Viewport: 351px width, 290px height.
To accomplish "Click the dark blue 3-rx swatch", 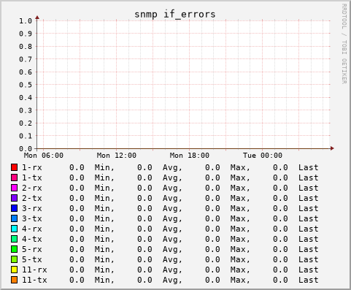I will [14, 208].
